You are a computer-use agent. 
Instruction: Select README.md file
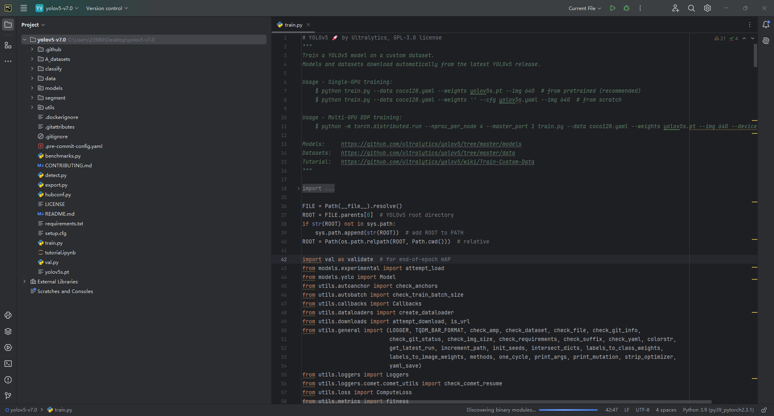coord(60,214)
